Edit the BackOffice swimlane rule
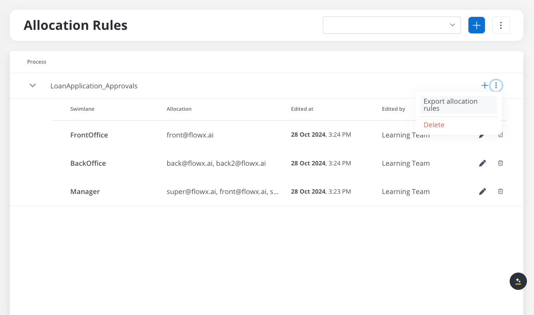534x315 pixels. point(483,163)
